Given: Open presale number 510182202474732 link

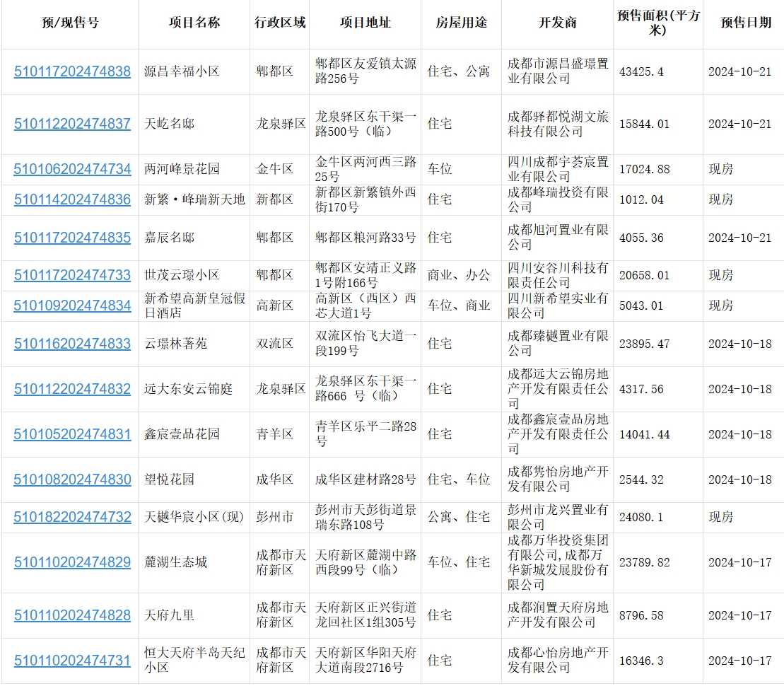Looking at the screenshot, I should [72, 518].
